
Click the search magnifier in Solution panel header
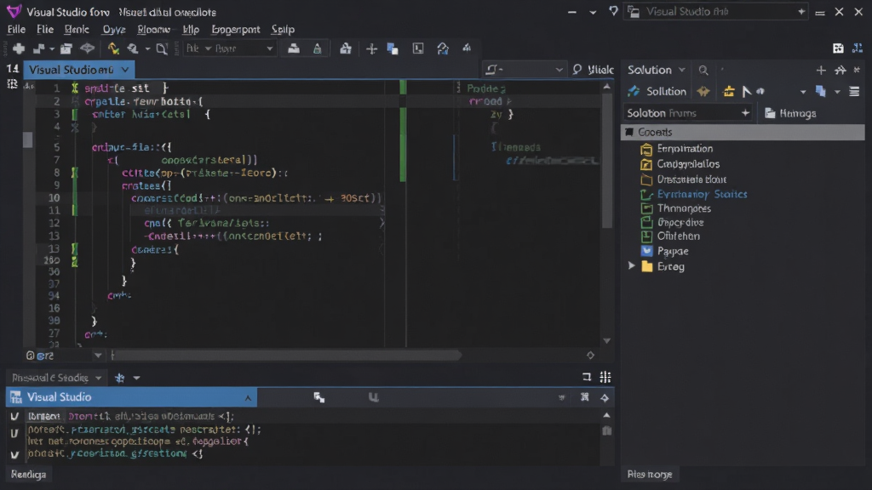coord(703,70)
